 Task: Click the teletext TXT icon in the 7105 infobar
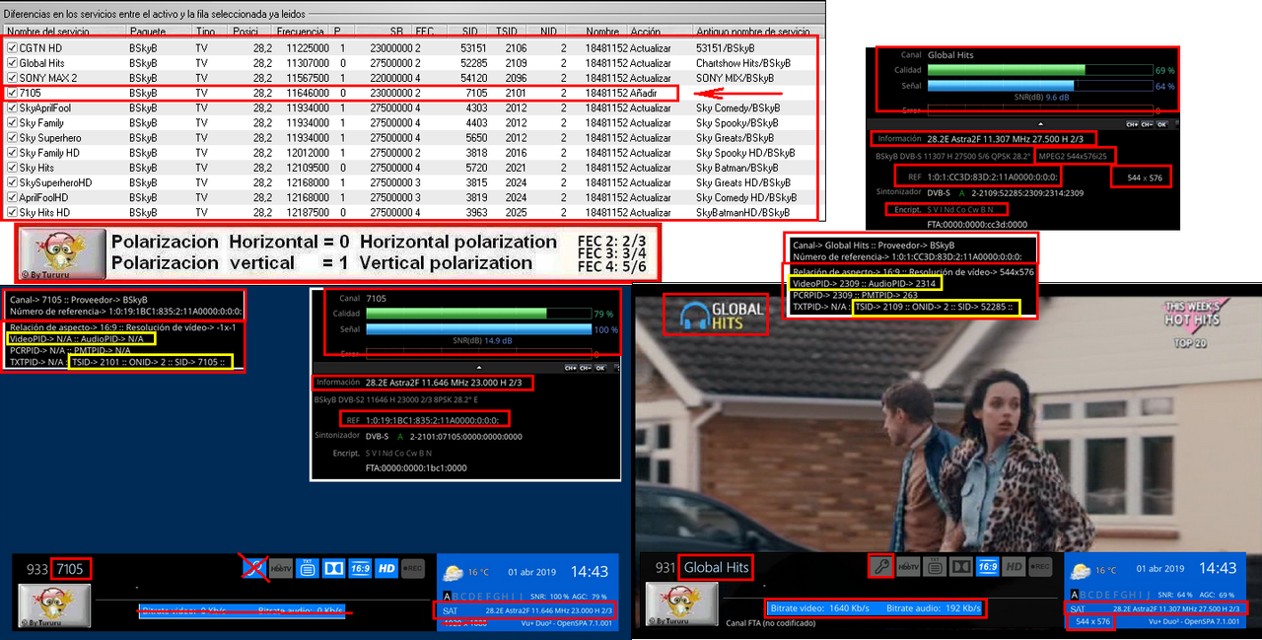click(307, 568)
